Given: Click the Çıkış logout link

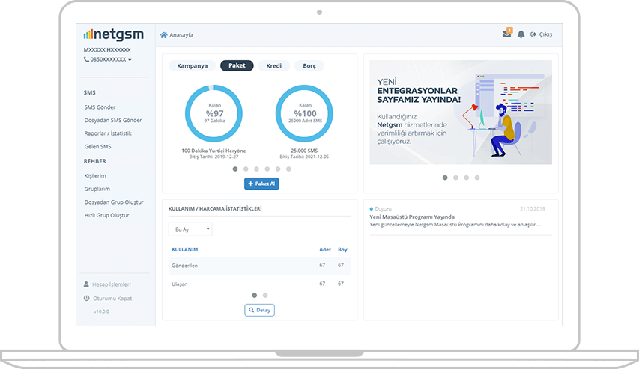Looking at the screenshot, I should point(541,34).
